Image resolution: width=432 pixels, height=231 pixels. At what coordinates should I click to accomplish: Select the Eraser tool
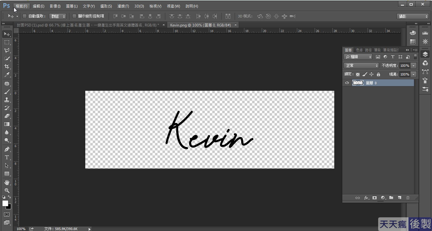(7, 116)
